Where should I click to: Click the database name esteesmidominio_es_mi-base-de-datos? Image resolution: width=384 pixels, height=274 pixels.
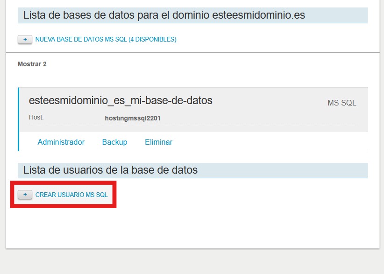point(121,100)
